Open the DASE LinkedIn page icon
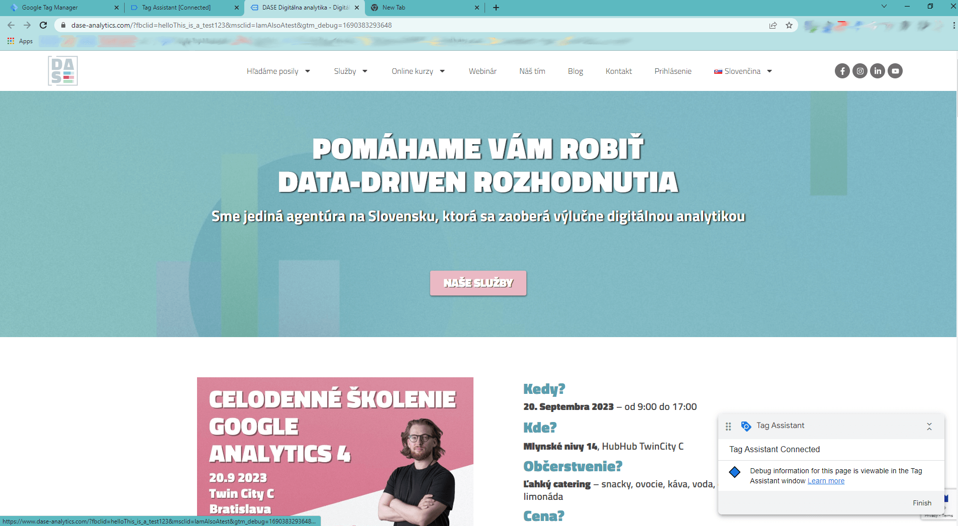Image resolution: width=958 pixels, height=526 pixels. 878,71
